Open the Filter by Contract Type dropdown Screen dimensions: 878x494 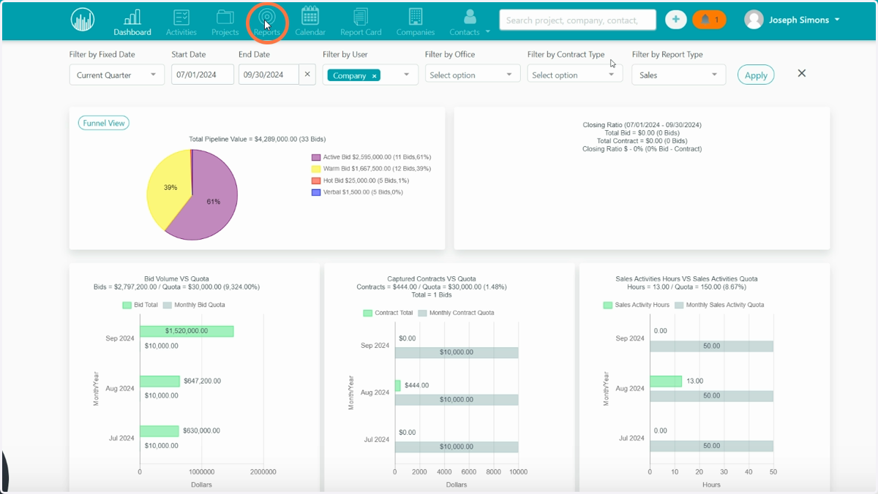(x=575, y=75)
